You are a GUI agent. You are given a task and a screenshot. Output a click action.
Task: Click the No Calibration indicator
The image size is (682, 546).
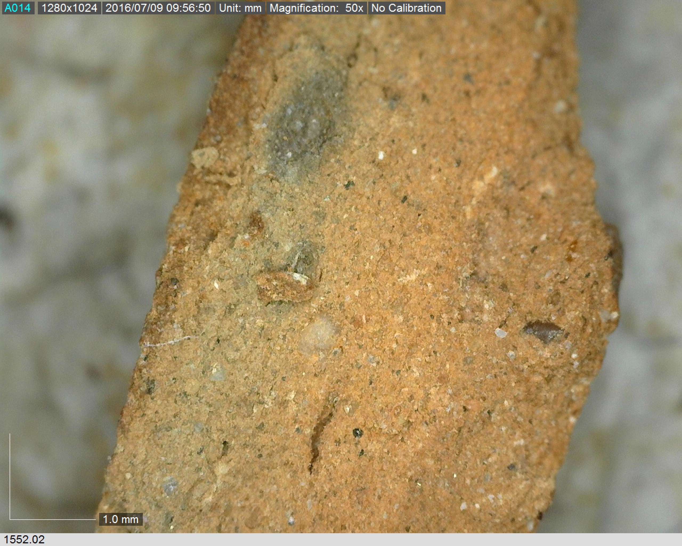coord(406,8)
